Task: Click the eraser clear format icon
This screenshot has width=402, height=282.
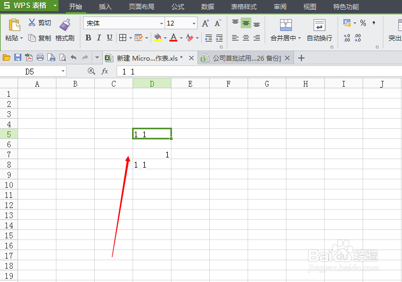Action: (190, 38)
